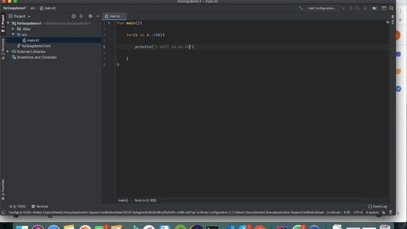Viewport: 407px width, 229px height.
Task: Click the Kotlin file icon of main.kt in tree
Action: click(x=24, y=40)
